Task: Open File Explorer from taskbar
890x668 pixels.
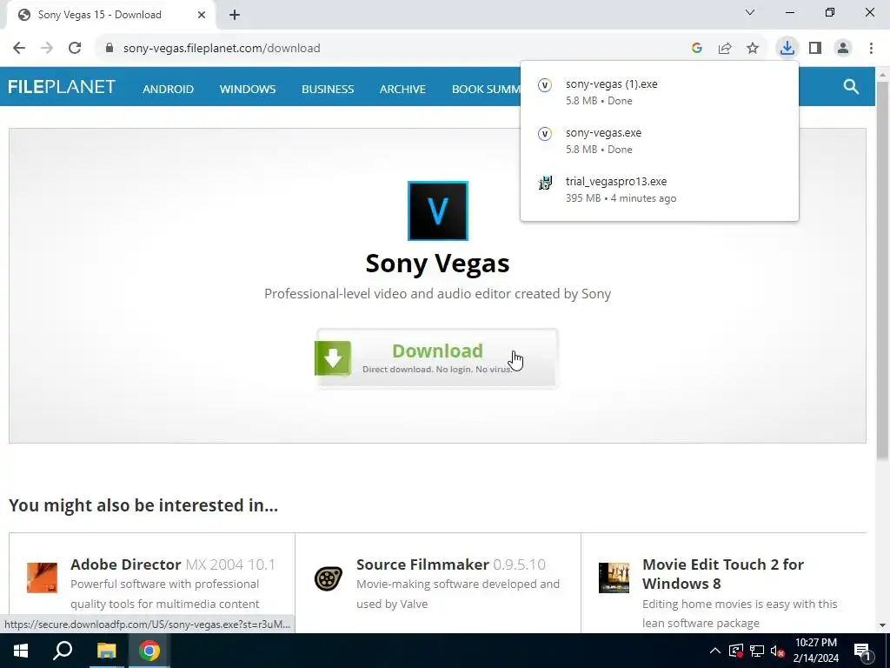Action: (x=106, y=651)
